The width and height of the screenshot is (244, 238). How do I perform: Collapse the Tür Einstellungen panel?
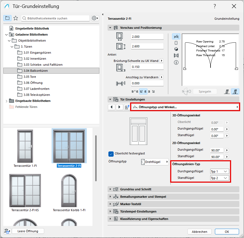[110, 99]
